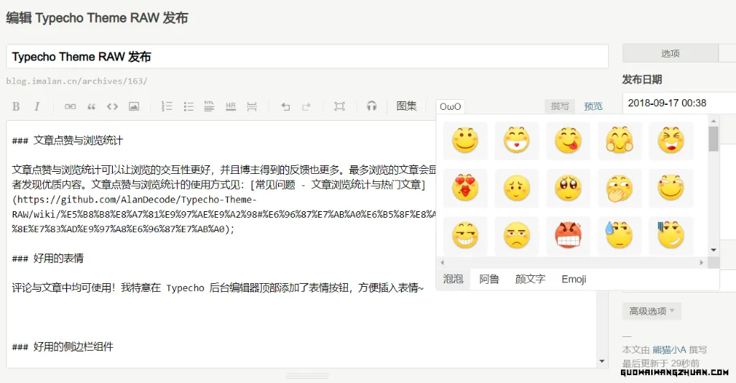The width and height of the screenshot is (736, 383).
Task: Insert an image using the picture icon
Action: 134,106
